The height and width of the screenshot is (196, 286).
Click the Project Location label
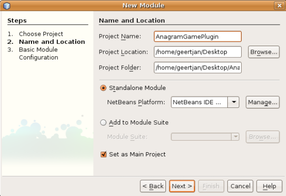123,52
